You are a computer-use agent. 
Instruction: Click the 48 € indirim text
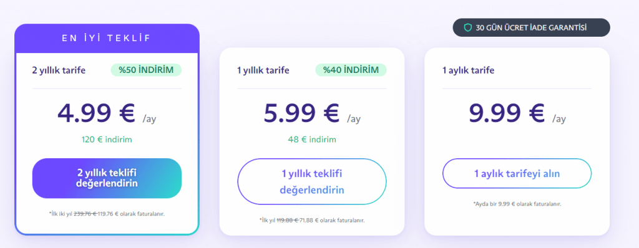[312, 140]
